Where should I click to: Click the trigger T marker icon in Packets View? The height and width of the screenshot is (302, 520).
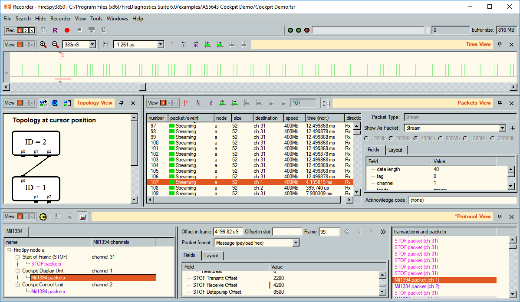tap(186, 103)
